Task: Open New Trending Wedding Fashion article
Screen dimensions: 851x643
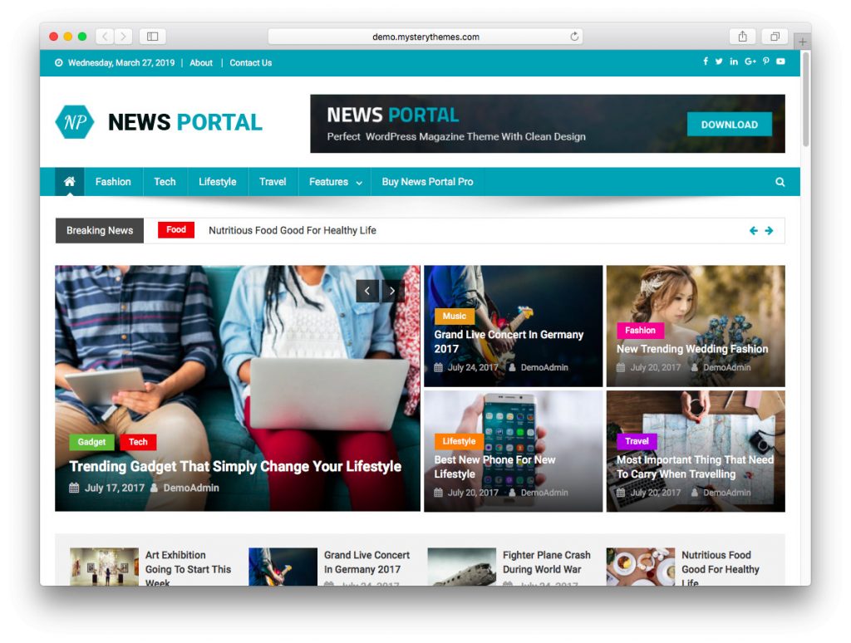Action: tap(692, 349)
